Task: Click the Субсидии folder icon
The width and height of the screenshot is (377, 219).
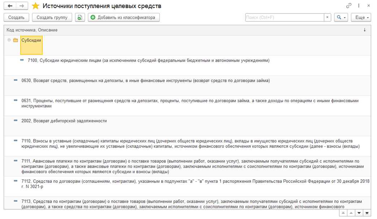Action: tap(16, 40)
